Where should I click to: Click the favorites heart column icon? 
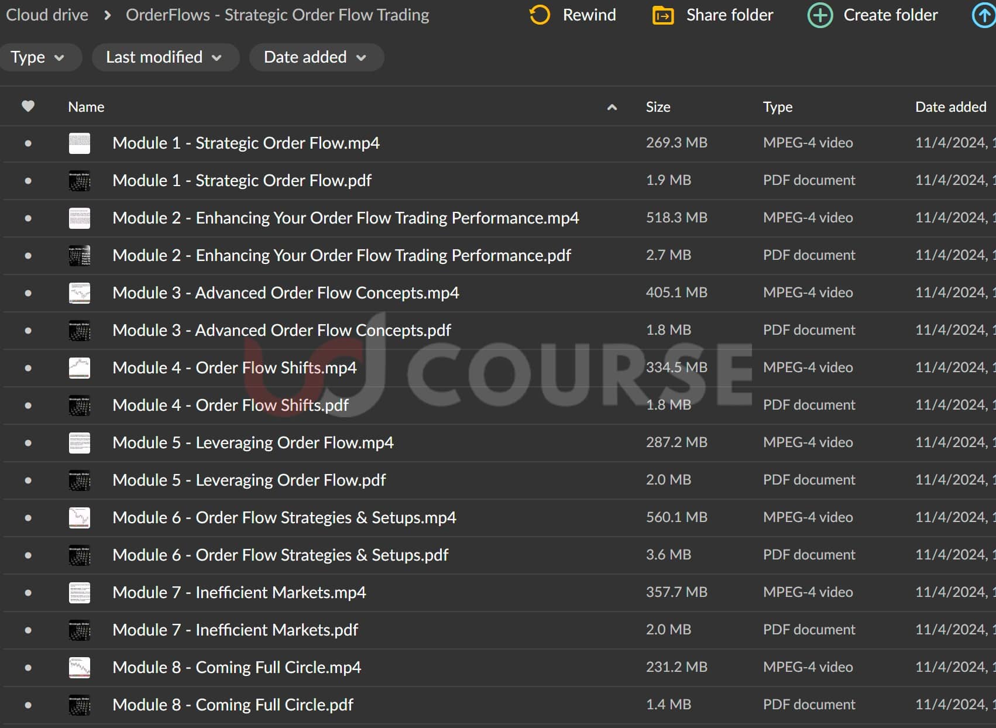point(28,107)
